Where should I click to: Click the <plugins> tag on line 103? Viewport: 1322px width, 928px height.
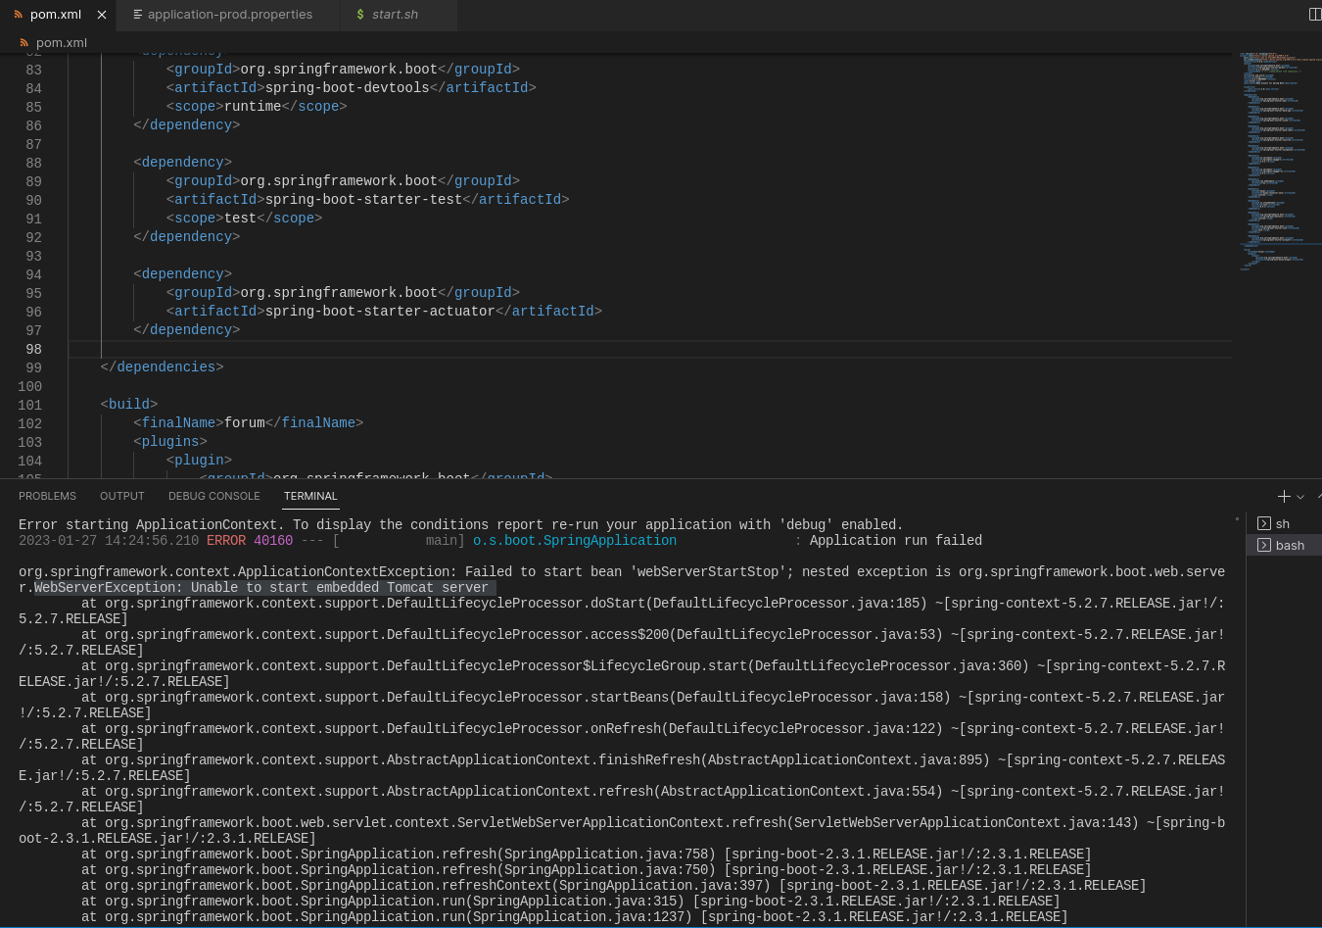tap(170, 441)
